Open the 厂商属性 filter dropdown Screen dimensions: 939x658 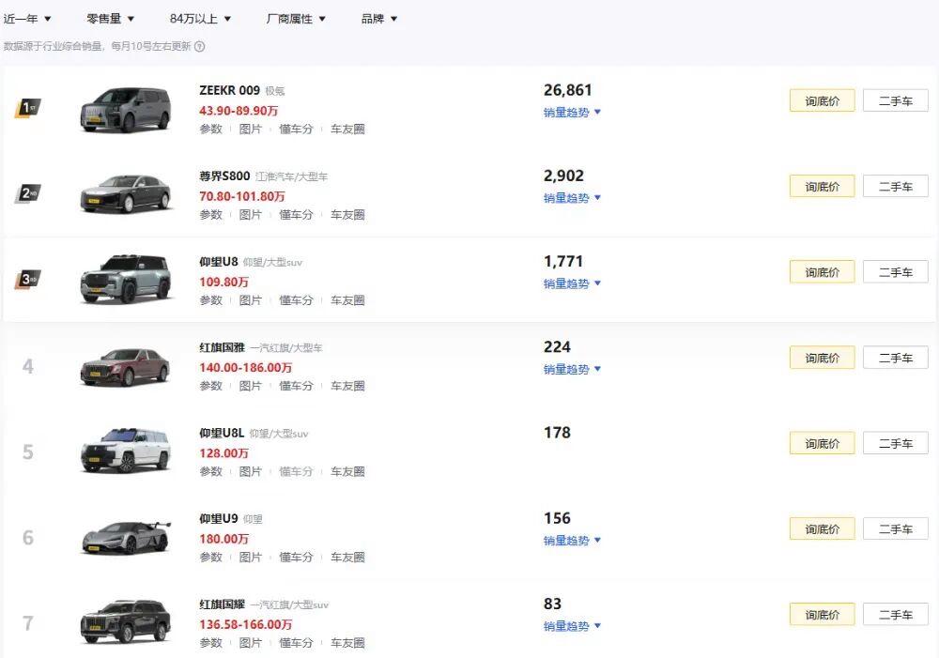[x=296, y=19]
